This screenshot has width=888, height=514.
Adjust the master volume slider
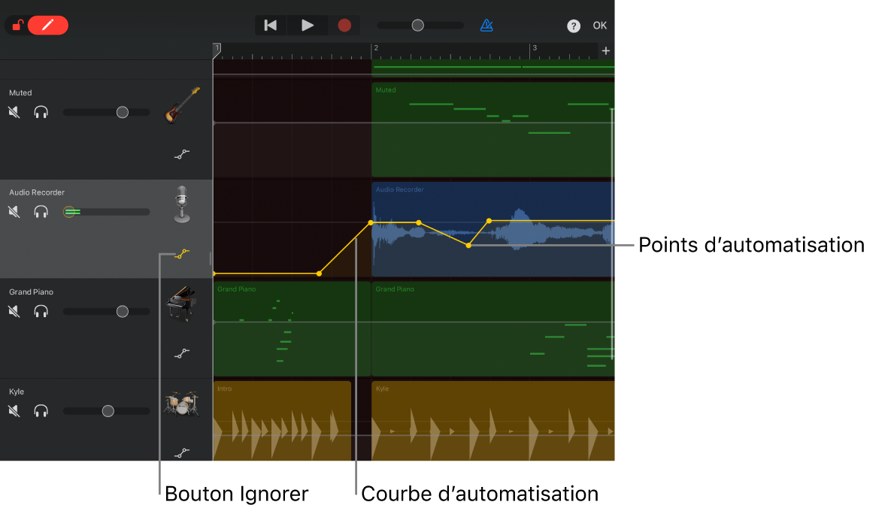(420, 25)
